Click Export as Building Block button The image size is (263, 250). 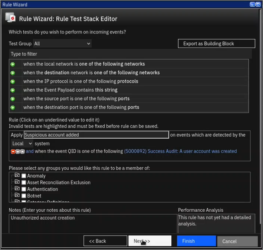click(x=216, y=43)
